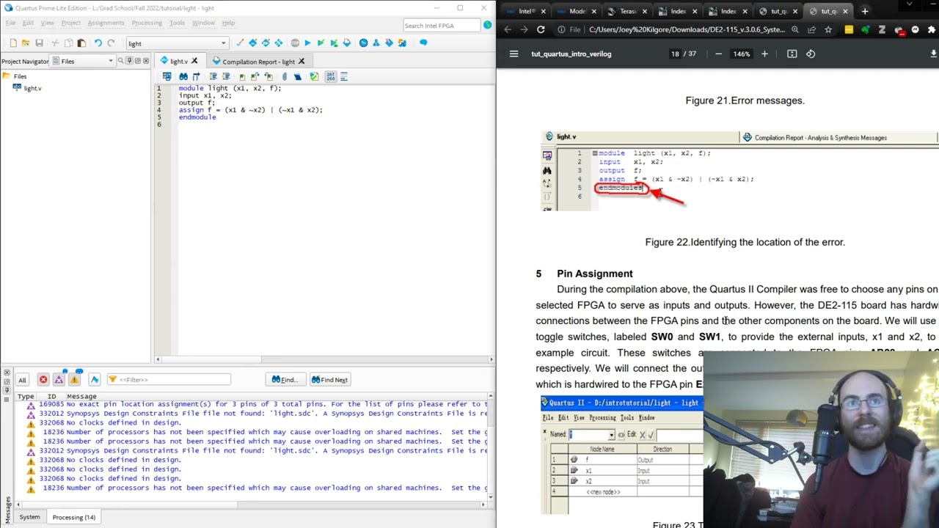Close the Compilation Report tab
Screen dimensions: 939x528
coord(301,62)
